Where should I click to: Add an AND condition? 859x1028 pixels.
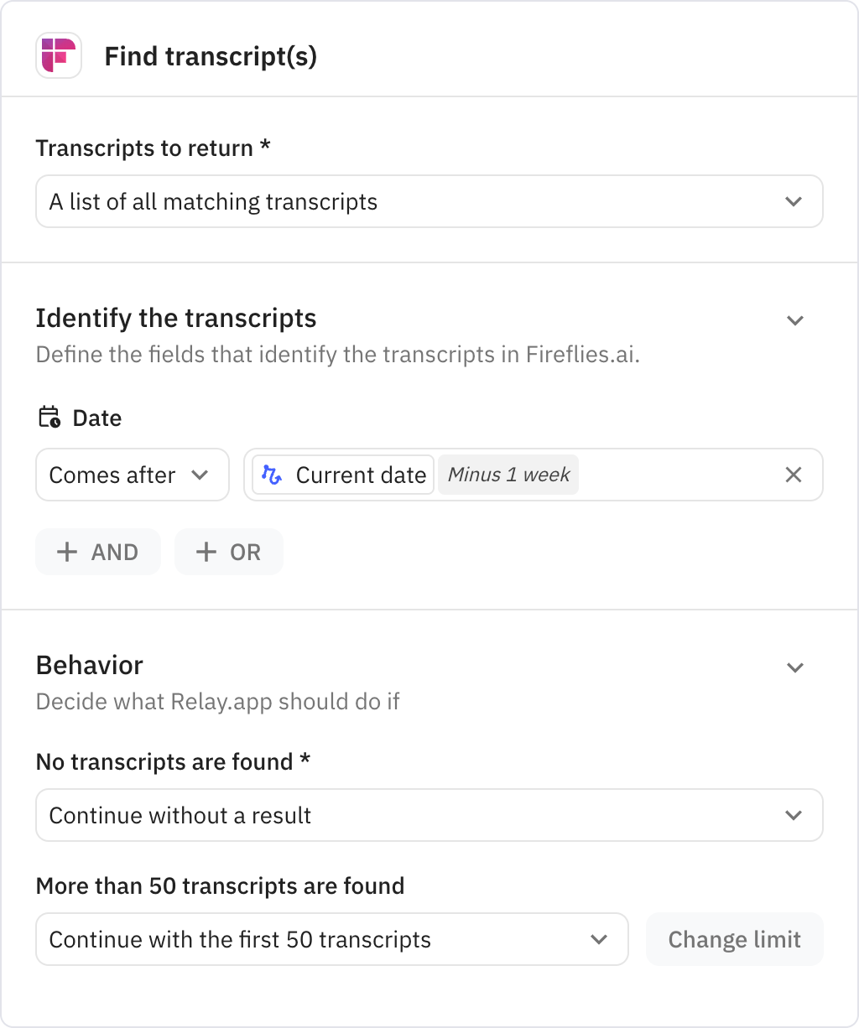98,552
